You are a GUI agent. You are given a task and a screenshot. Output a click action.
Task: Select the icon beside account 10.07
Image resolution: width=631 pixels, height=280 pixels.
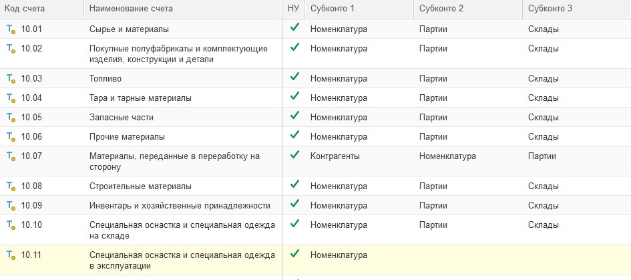coord(11,156)
